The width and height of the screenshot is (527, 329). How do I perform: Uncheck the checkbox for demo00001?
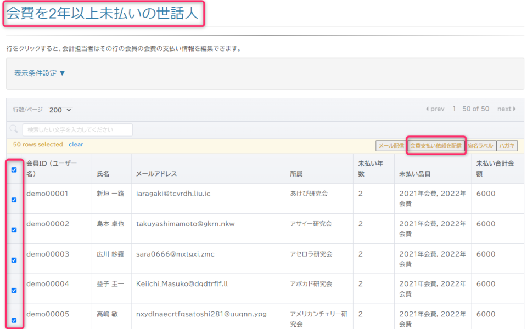14,200
